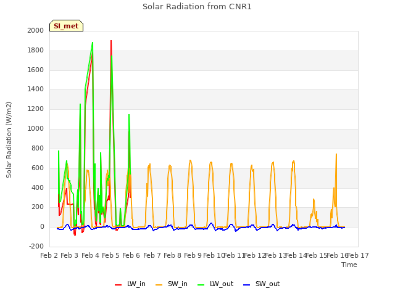Click the 400 y-axis tick label
Image resolution: width=395 pixels, height=296 pixels.
click(x=38, y=187)
